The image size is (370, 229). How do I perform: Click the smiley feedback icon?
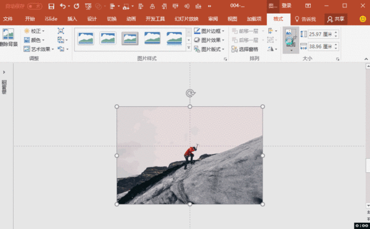363,19
